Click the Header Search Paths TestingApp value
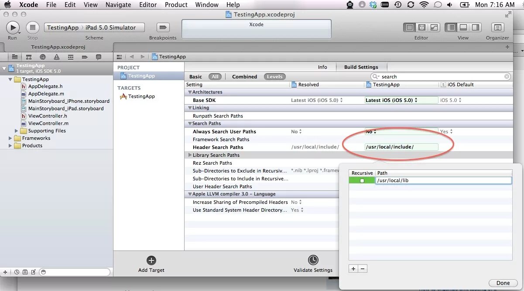 [x=401, y=147]
